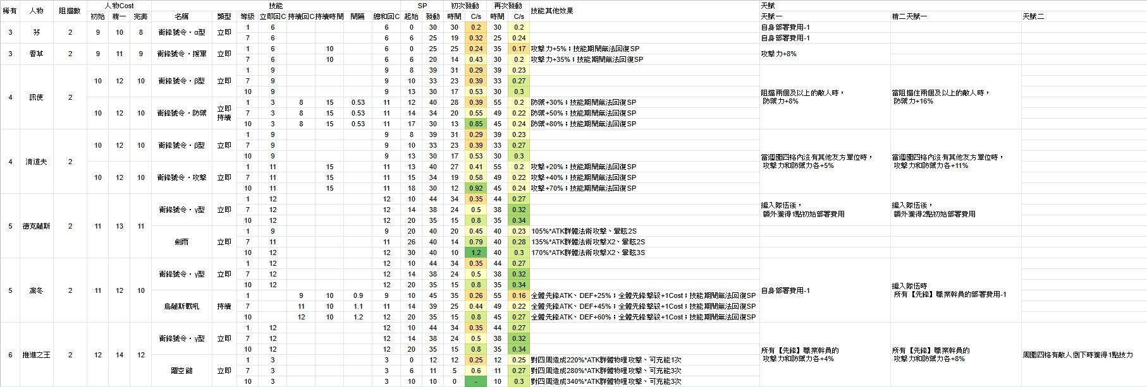Select the 0.9 interval value
The height and width of the screenshot is (387, 1147).
[x=358, y=295]
